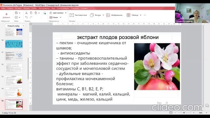
Task: Select slide 13 thumbnail with grapes
Action: pos(14,80)
